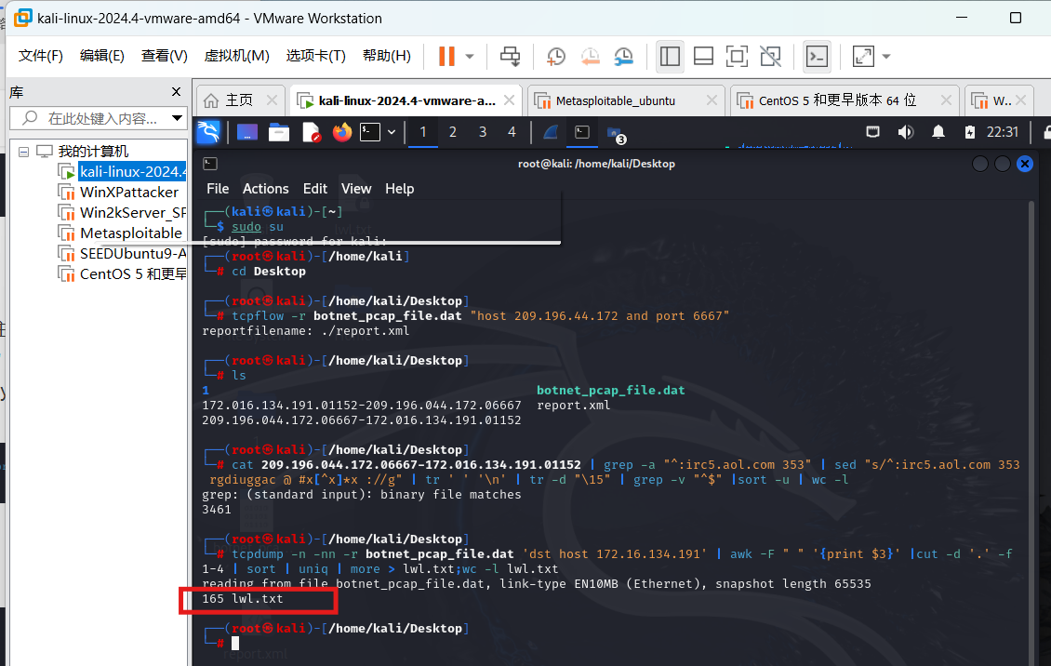Click the volume speaker tray icon
The height and width of the screenshot is (666, 1051).
906,132
